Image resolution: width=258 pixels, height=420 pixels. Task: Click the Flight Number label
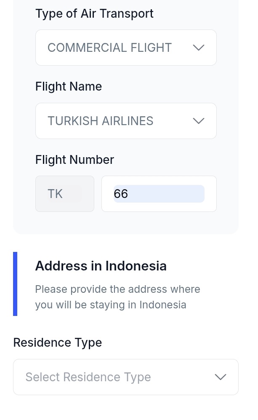pyautogui.click(x=74, y=160)
